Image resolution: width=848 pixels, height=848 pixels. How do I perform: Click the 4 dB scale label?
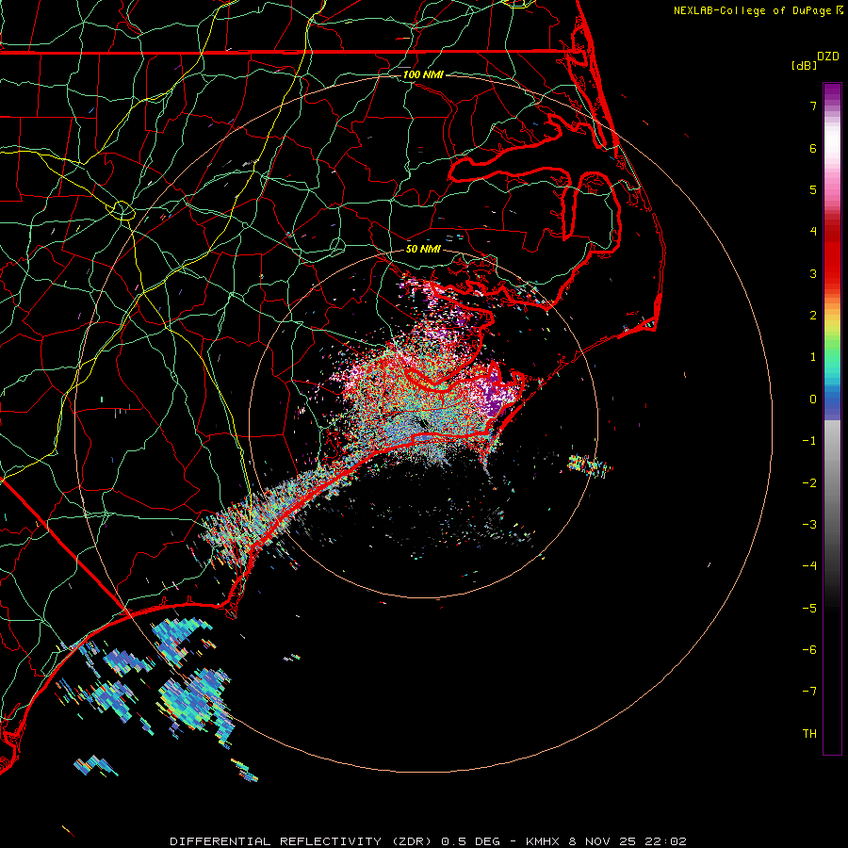813,232
